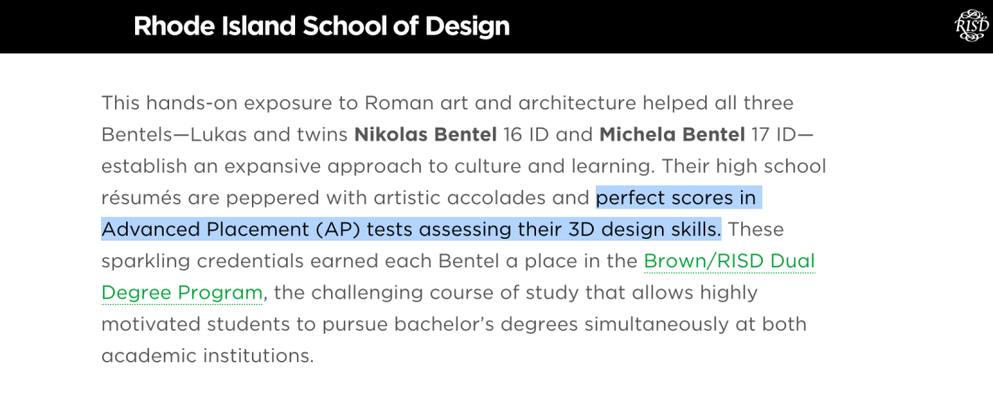The image size is (993, 395).
Task: Click highlighted phrase perfect scores in
Action: click(677, 198)
